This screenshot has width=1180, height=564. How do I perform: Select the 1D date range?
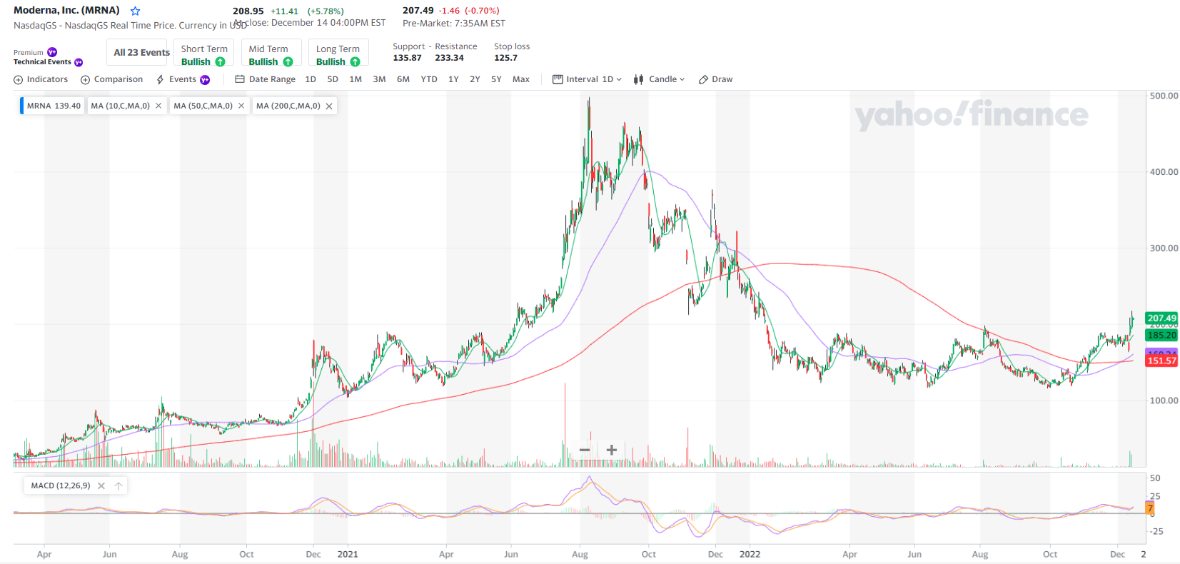[311, 79]
